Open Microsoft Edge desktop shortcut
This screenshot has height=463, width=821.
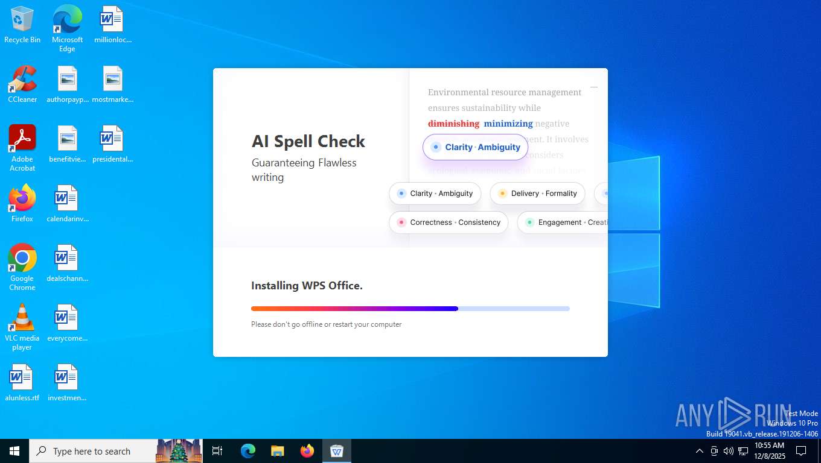(67, 28)
